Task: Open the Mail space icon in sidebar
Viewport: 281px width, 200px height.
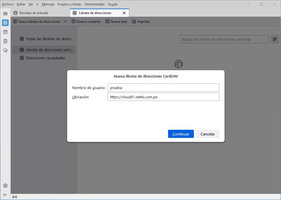Action: pos(5,13)
